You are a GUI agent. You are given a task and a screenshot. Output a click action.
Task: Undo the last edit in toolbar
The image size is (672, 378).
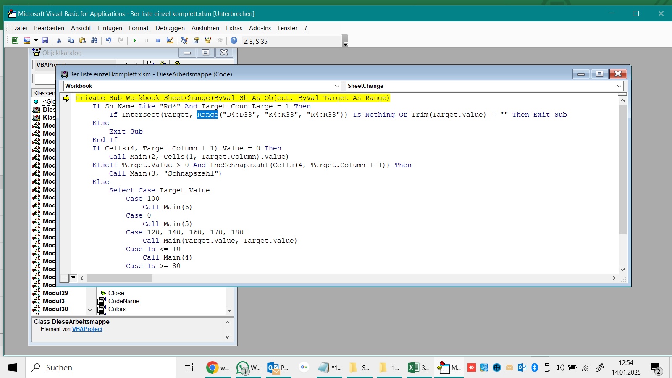click(x=108, y=40)
